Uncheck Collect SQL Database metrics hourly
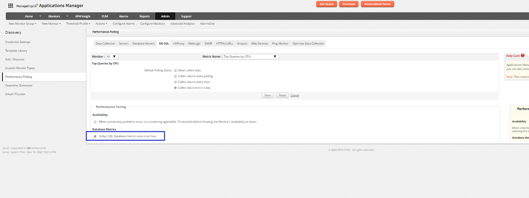The image size is (529, 198). 95,136
